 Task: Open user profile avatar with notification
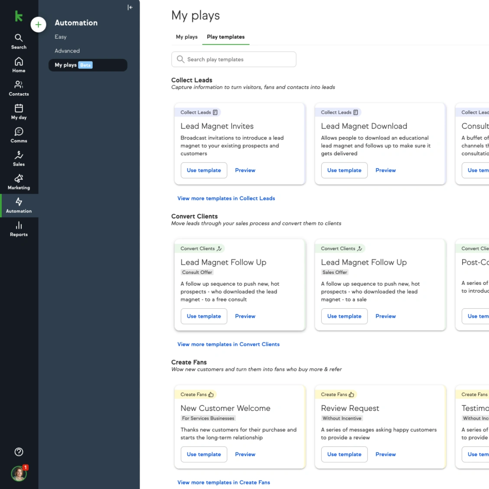[20, 473]
